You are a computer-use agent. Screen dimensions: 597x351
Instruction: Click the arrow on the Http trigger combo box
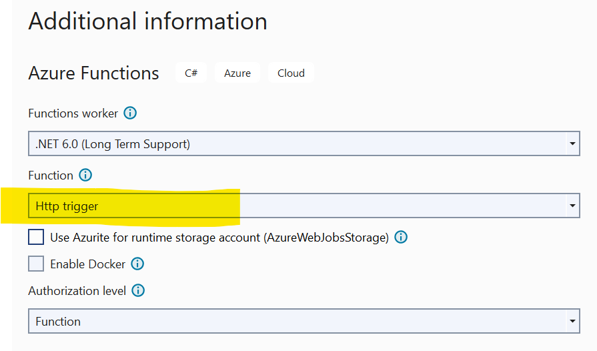pos(572,206)
